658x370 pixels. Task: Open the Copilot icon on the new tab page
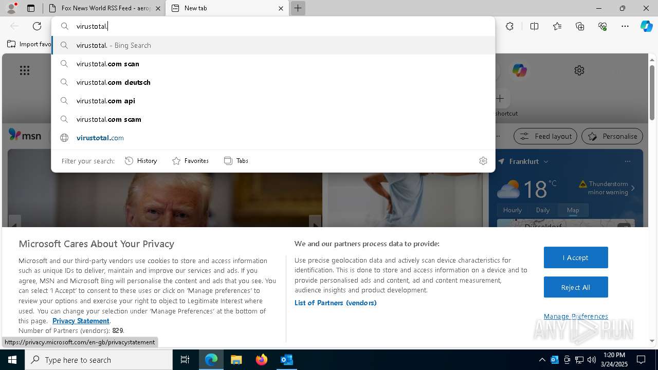pos(519,70)
